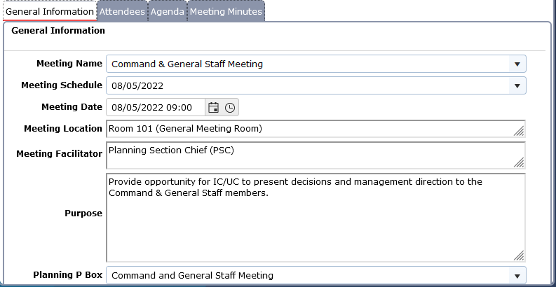Expand the Meeting Name dropdown arrow
Screen dimensions: 556x287
click(517, 64)
